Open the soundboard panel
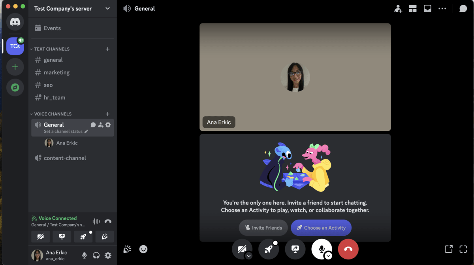Viewport: 474px width, 265px height. [x=127, y=249]
